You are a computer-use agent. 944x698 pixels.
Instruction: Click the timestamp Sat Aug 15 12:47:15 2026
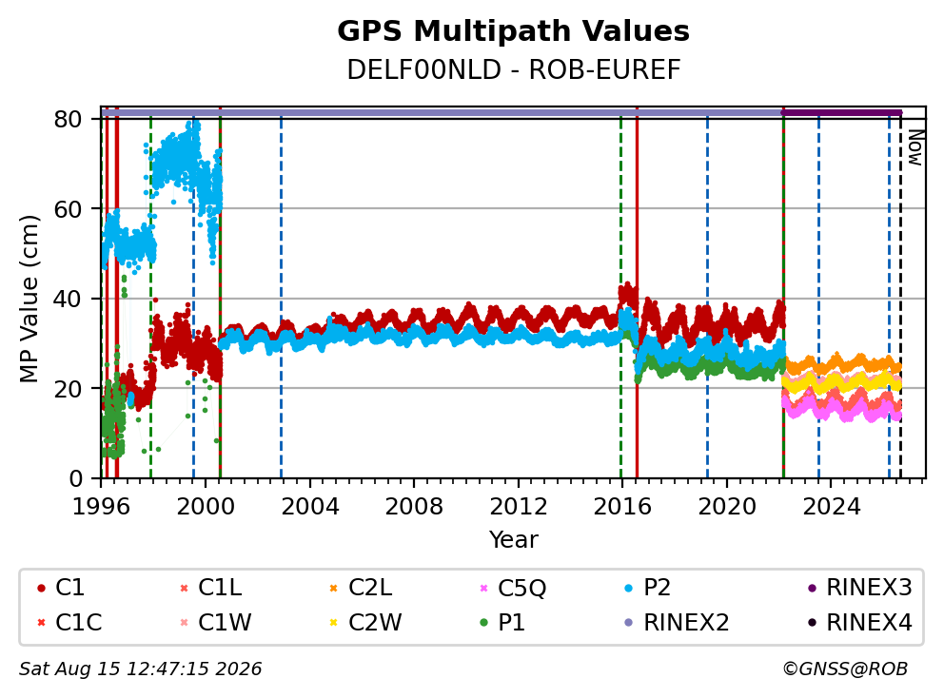tap(140, 669)
